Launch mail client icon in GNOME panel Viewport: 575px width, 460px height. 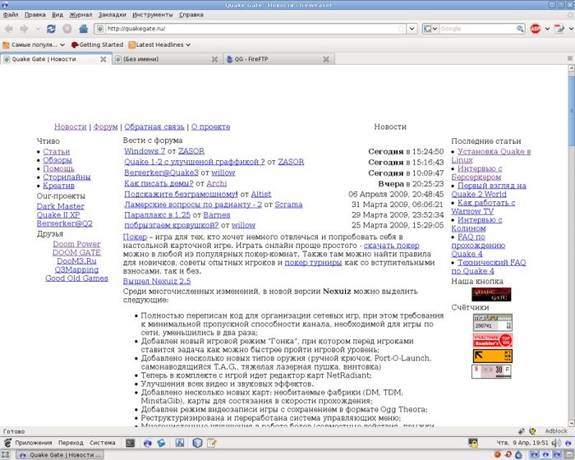[x=161, y=443]
